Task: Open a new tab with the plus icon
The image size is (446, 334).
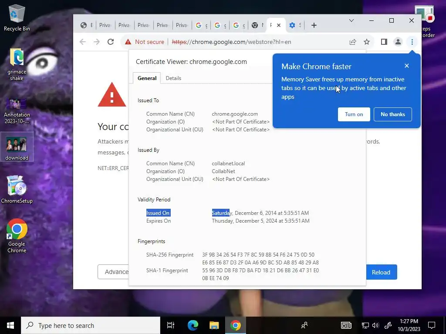Action: pos(314,25)
